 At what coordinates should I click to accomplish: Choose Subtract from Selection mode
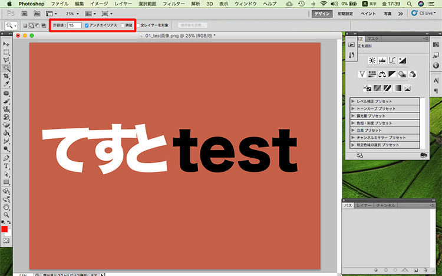click(38, 26)
